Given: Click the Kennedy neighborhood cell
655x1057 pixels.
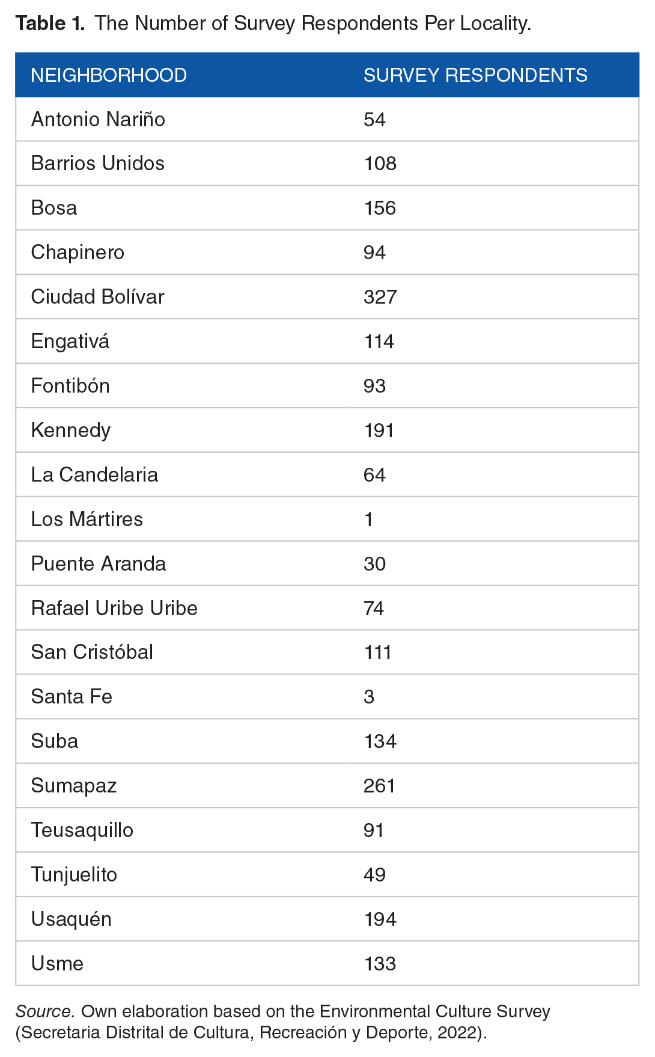Looking at the screenshot, I should tap(71, 430).
